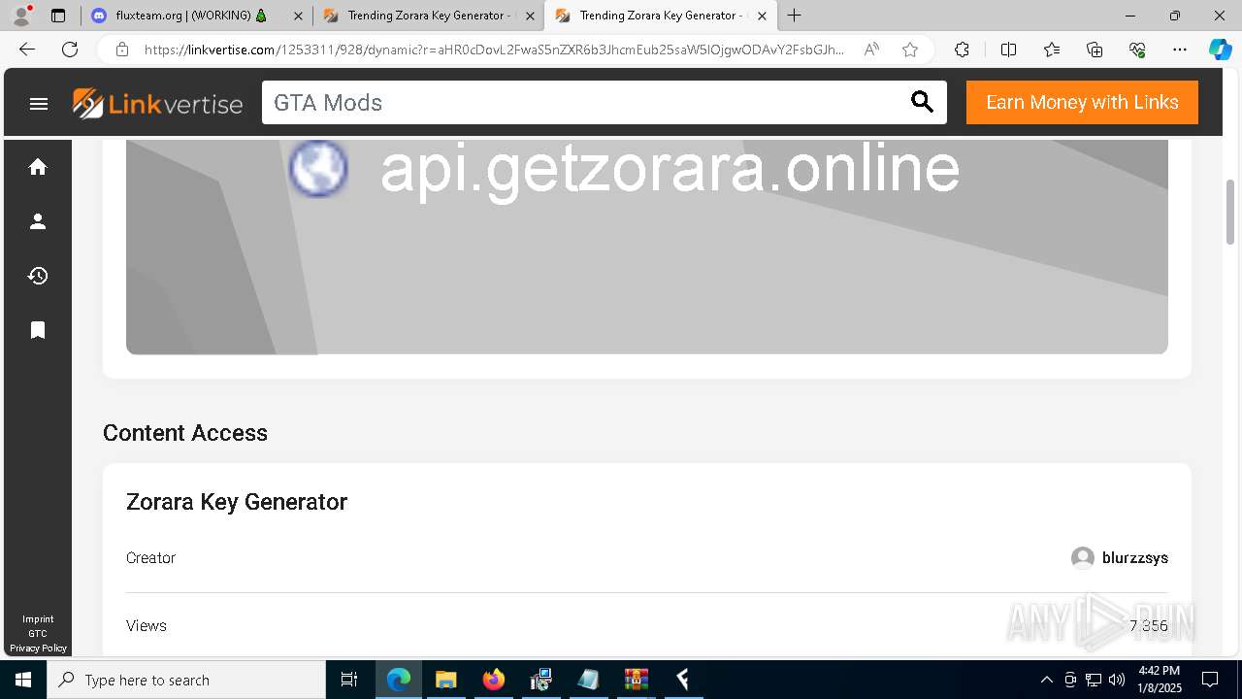This screenshot has height=699, width=1242.
Task: Refresh the current page
Action: [x=70, y=50]
